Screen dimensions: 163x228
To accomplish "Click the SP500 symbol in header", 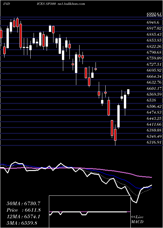I will coord(51,4).
